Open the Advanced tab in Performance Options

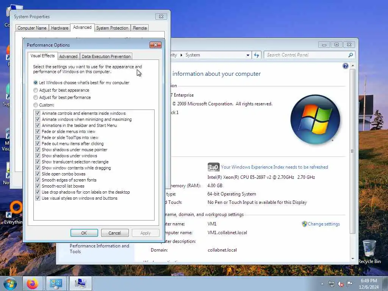(68, 56)
